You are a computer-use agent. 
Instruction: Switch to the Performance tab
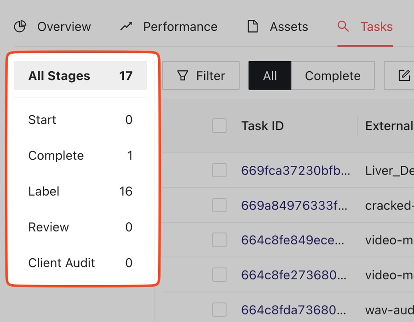(180, 27)
